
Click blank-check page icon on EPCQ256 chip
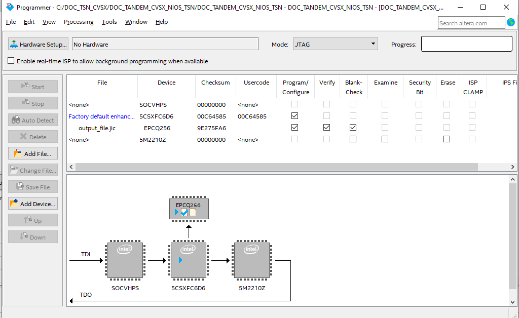coord(193,212)
